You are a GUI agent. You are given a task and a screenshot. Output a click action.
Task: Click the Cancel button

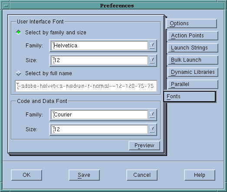pos(142,175)
